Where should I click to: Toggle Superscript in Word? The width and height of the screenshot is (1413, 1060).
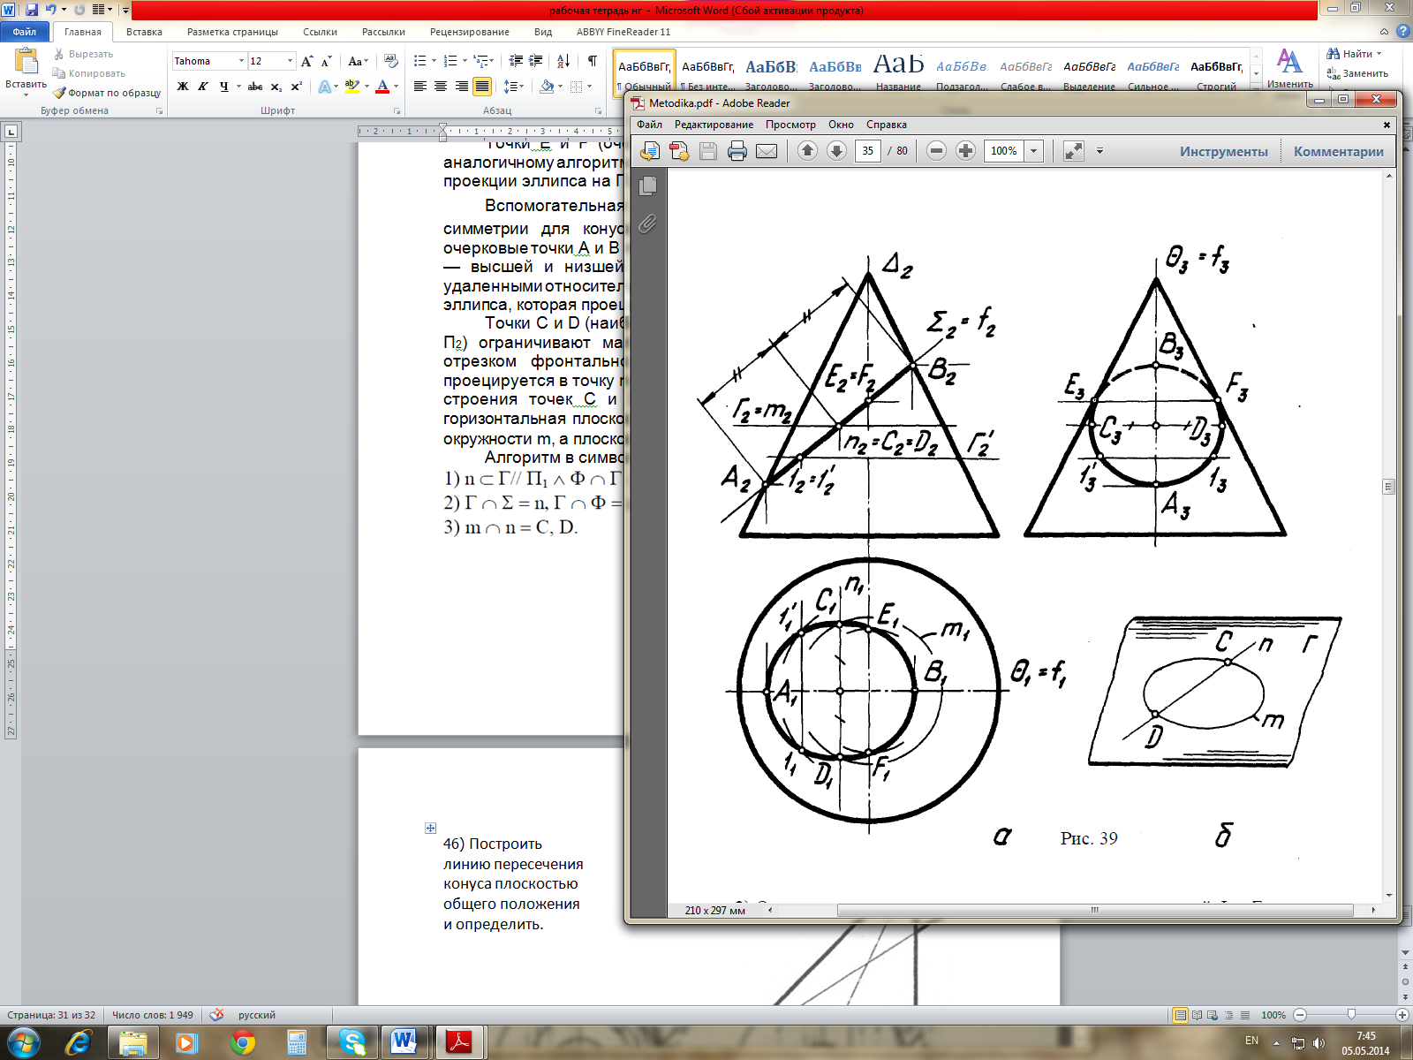click(x=296, y=87)
